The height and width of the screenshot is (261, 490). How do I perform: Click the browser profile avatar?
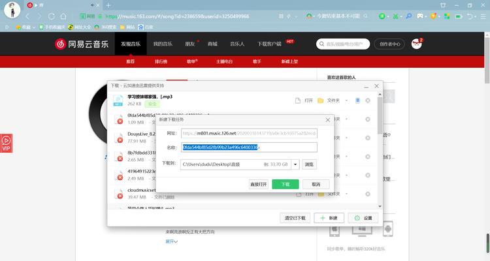pos(12,10)
